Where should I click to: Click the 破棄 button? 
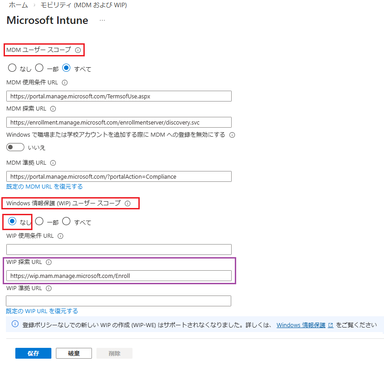click(x=74, y=353)
